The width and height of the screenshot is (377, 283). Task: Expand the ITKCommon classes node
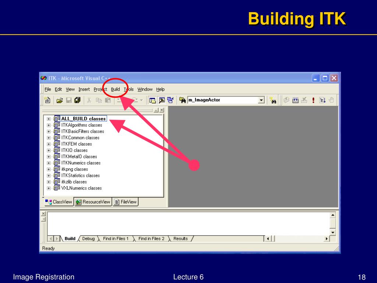(49, 138)
